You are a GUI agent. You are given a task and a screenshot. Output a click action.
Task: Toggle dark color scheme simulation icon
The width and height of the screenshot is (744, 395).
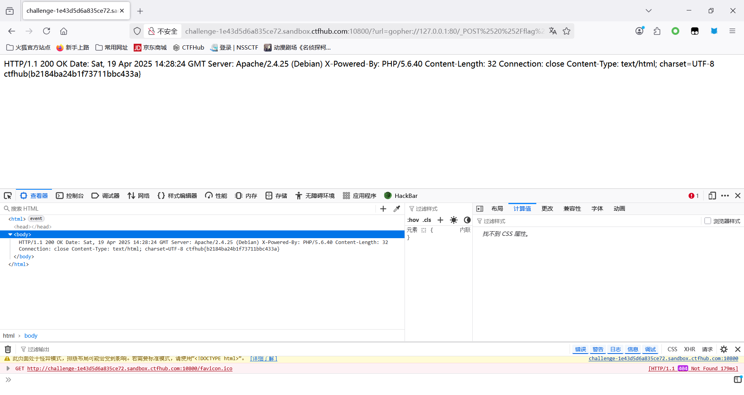(467, 220)
